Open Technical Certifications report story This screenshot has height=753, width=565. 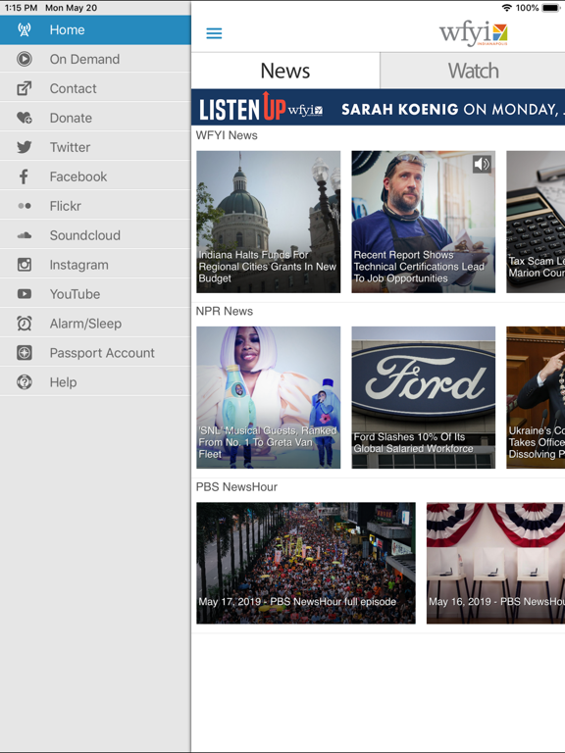point(424,222)
